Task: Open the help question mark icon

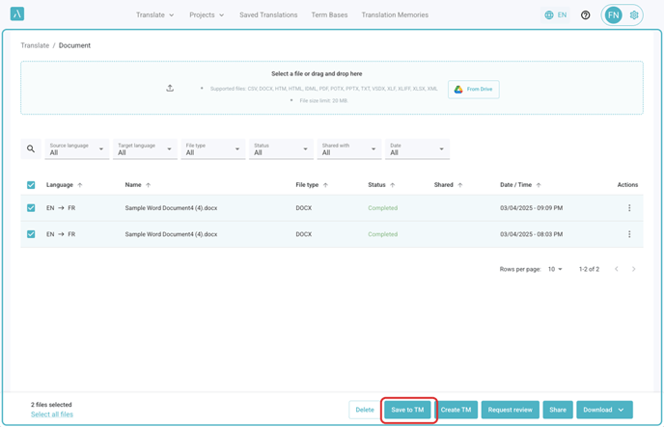Action: click(585, 15)
